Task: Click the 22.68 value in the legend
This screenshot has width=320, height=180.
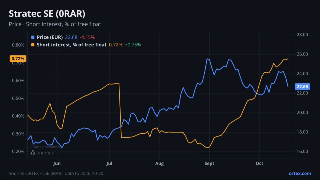Action: point(71,37)
